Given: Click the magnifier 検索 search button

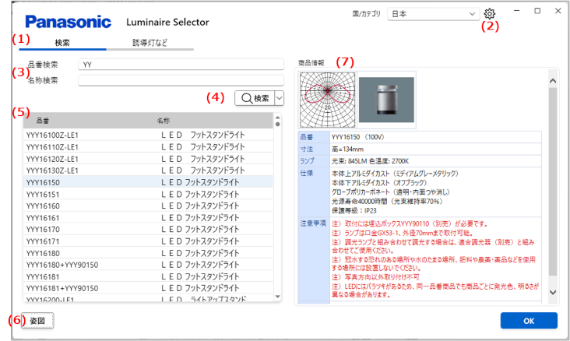Looking at the screenshot, I should point(254,98).
